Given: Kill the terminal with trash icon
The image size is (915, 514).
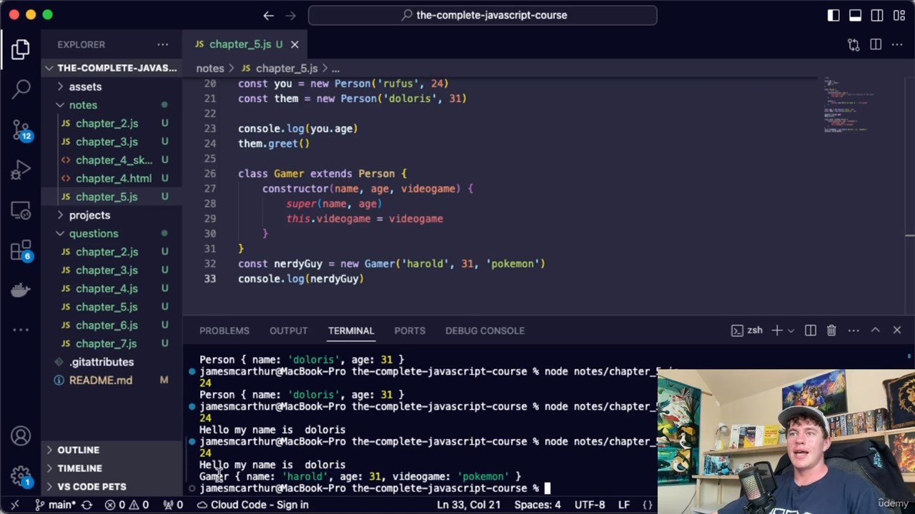Looking at the screenshot, I should [831, 331].
